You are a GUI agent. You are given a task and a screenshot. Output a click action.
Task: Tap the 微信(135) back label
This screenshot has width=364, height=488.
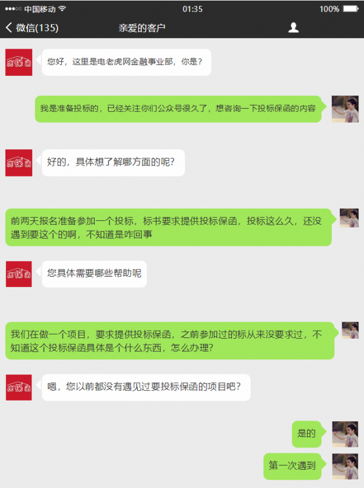pos(37,28)
